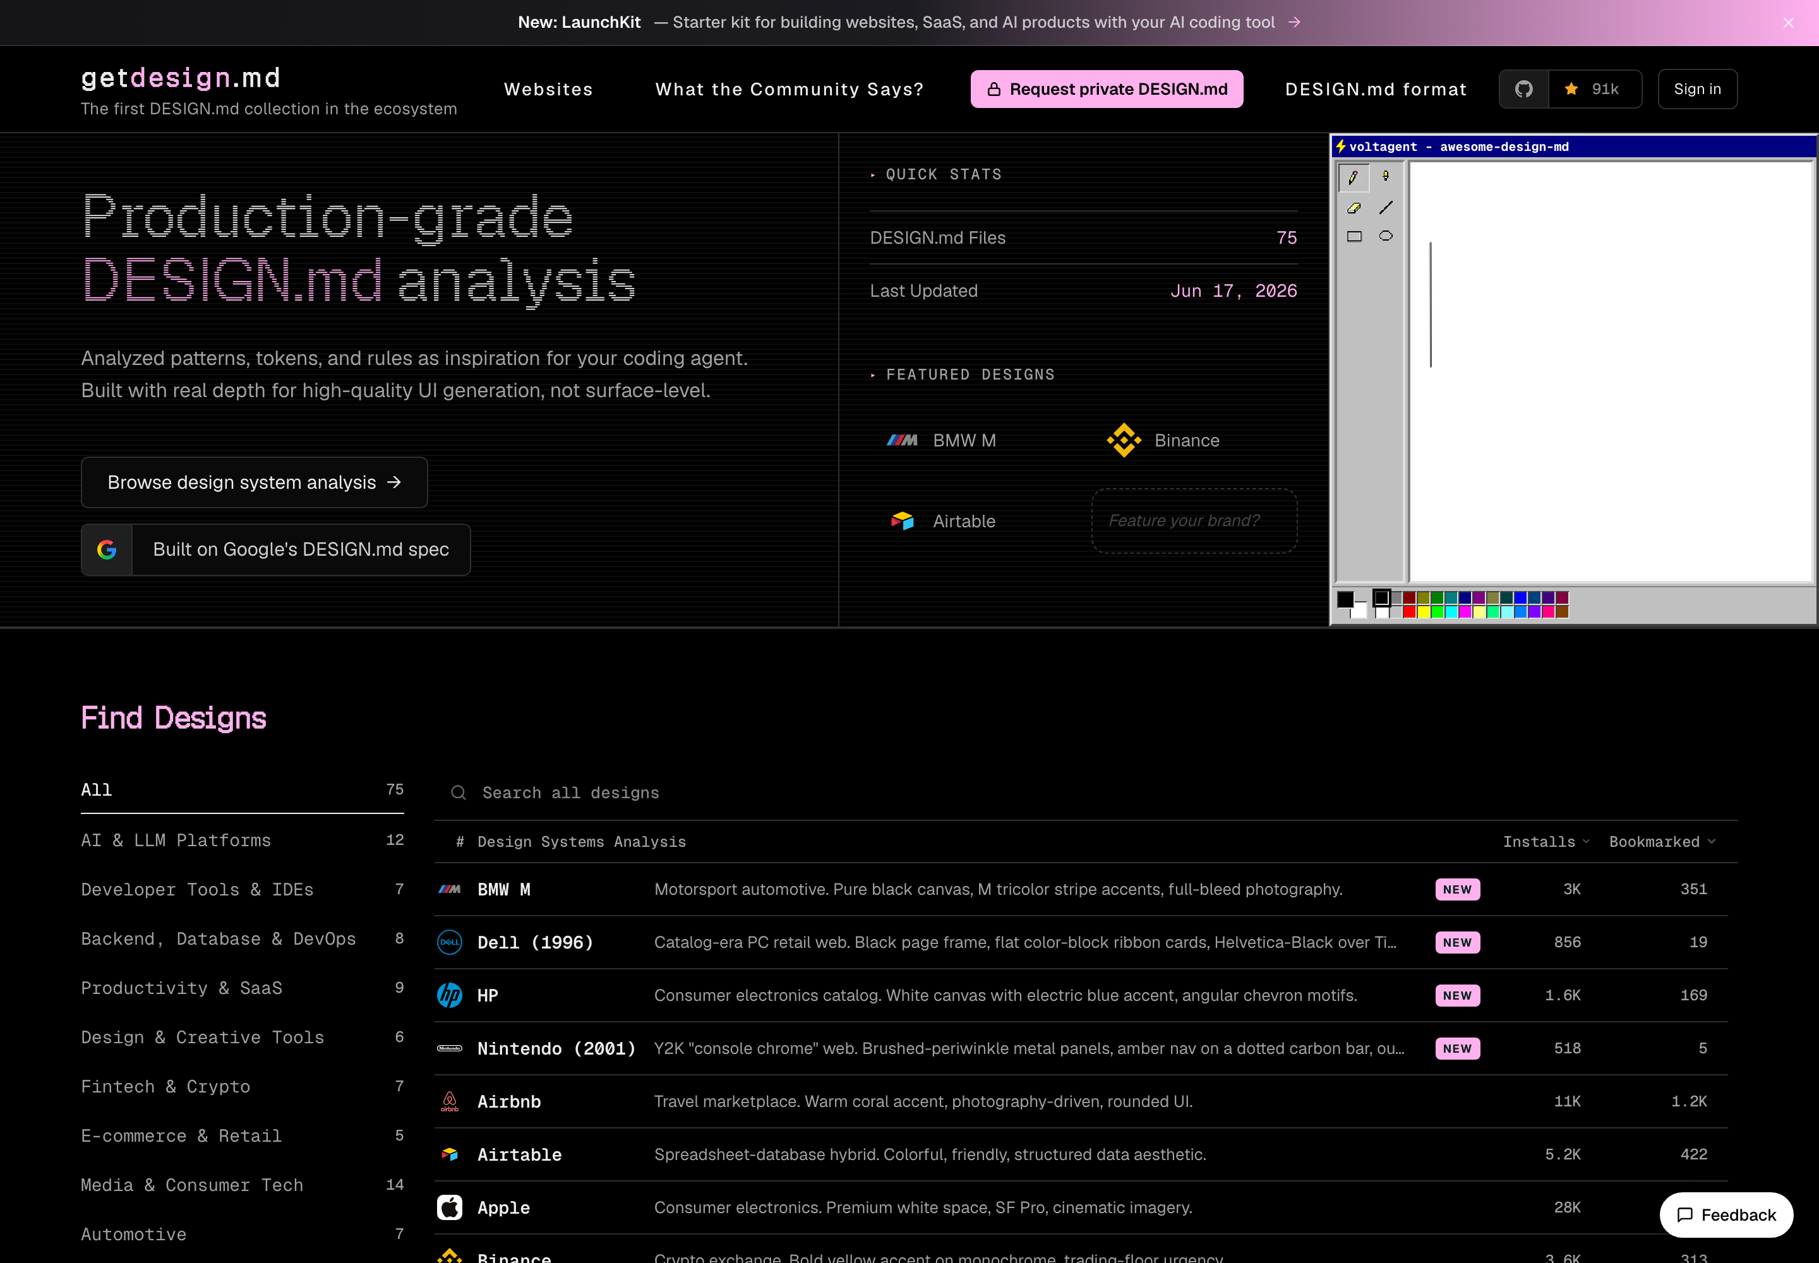Pick the brown color swatch

point(1563,612)
